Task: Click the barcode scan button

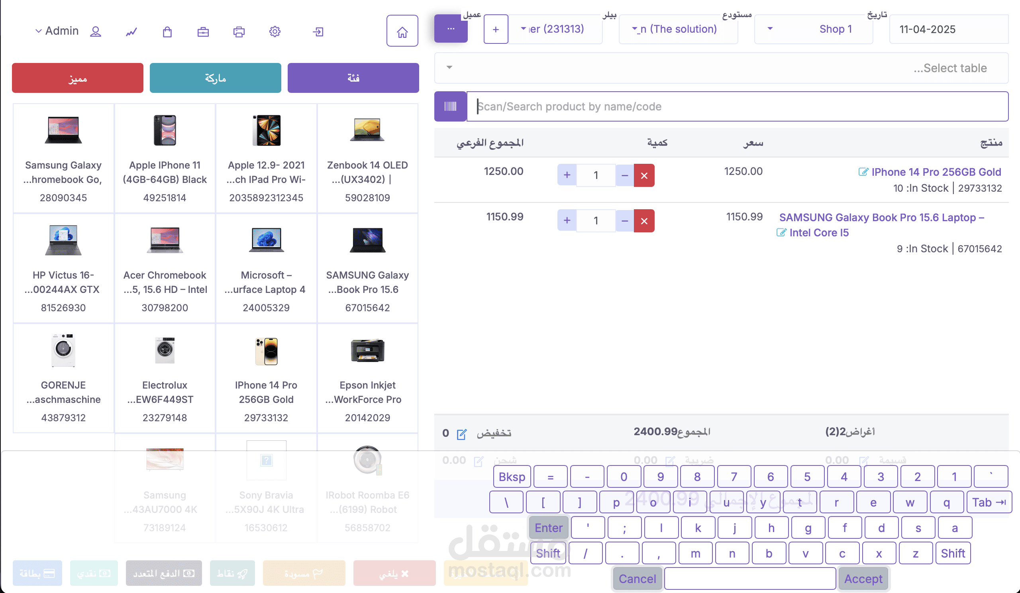Action: 450,106
